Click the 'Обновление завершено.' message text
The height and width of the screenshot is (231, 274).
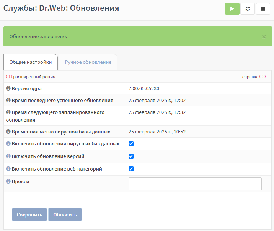pyautogui.click(x=38, y=37)
